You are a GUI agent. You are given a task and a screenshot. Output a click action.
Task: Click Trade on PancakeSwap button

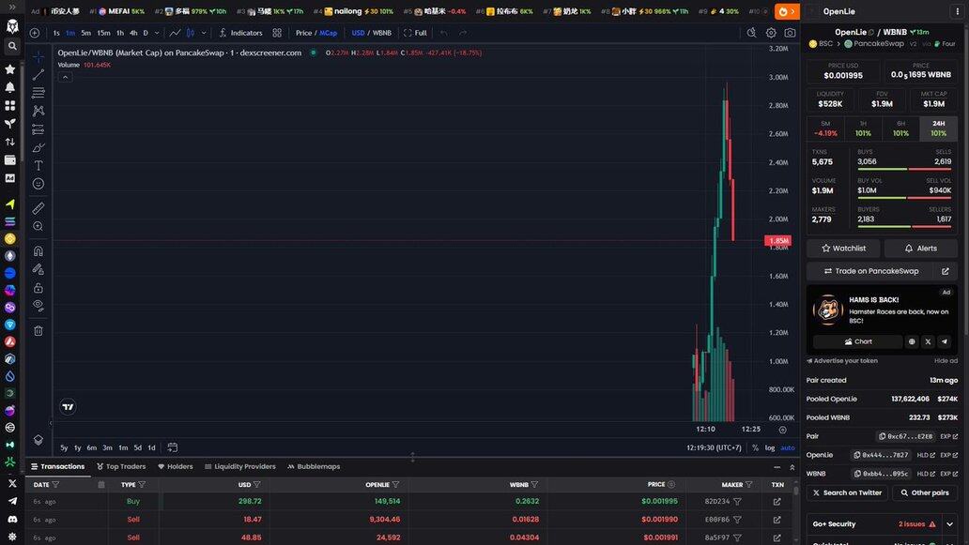(x=871, y=271)
